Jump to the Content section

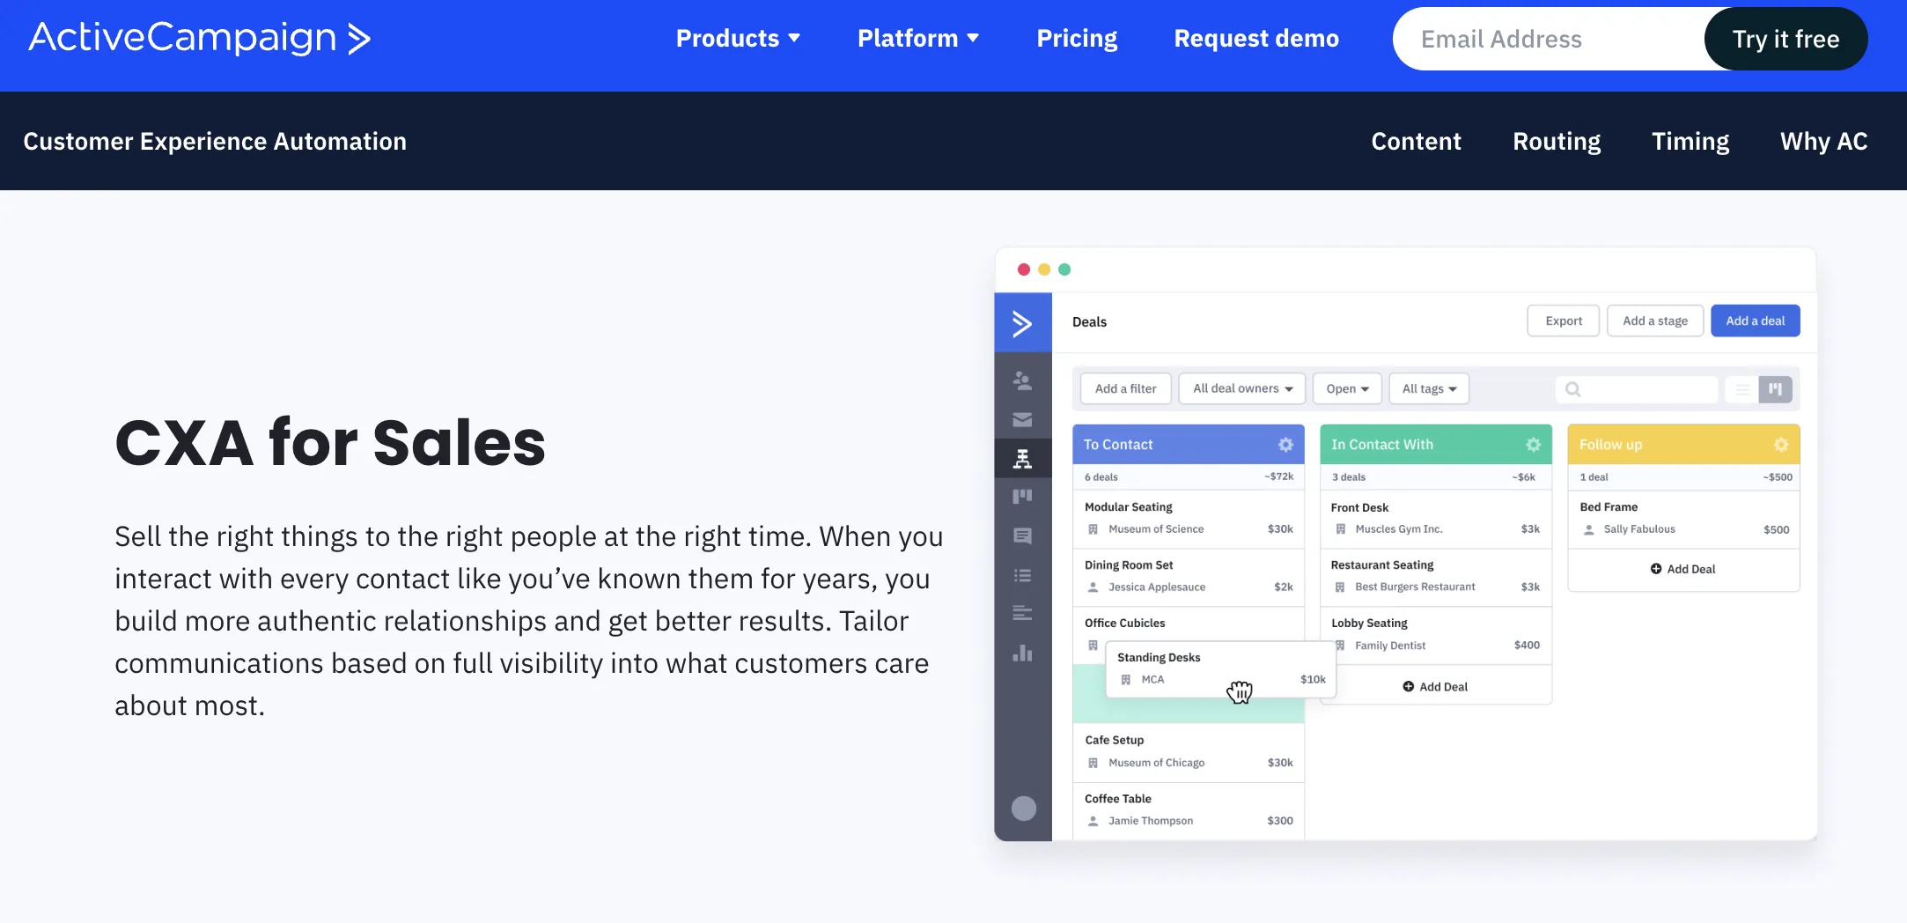(1416, 141)
